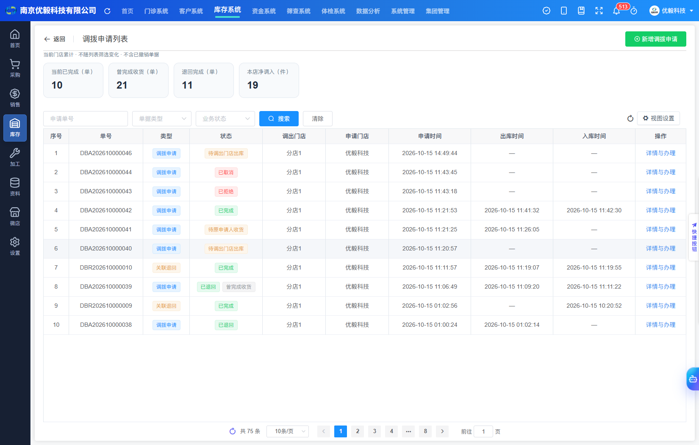Open 详情与办理 for DBA202610000046
Screen dimensions: 699x445
coord(660,153)
